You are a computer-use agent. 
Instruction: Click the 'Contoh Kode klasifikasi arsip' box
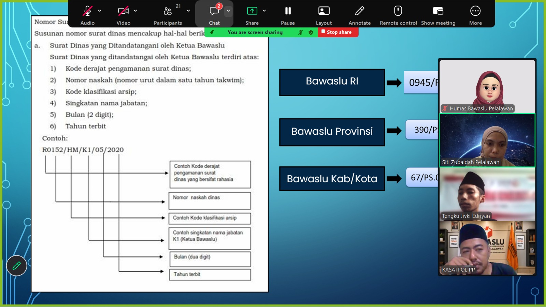pyautogui.click(x=210, y=218)
